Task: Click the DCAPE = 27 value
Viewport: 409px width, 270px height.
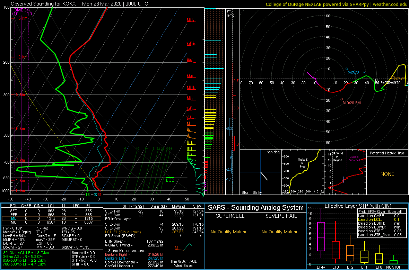Action: (x=13, y=244)
